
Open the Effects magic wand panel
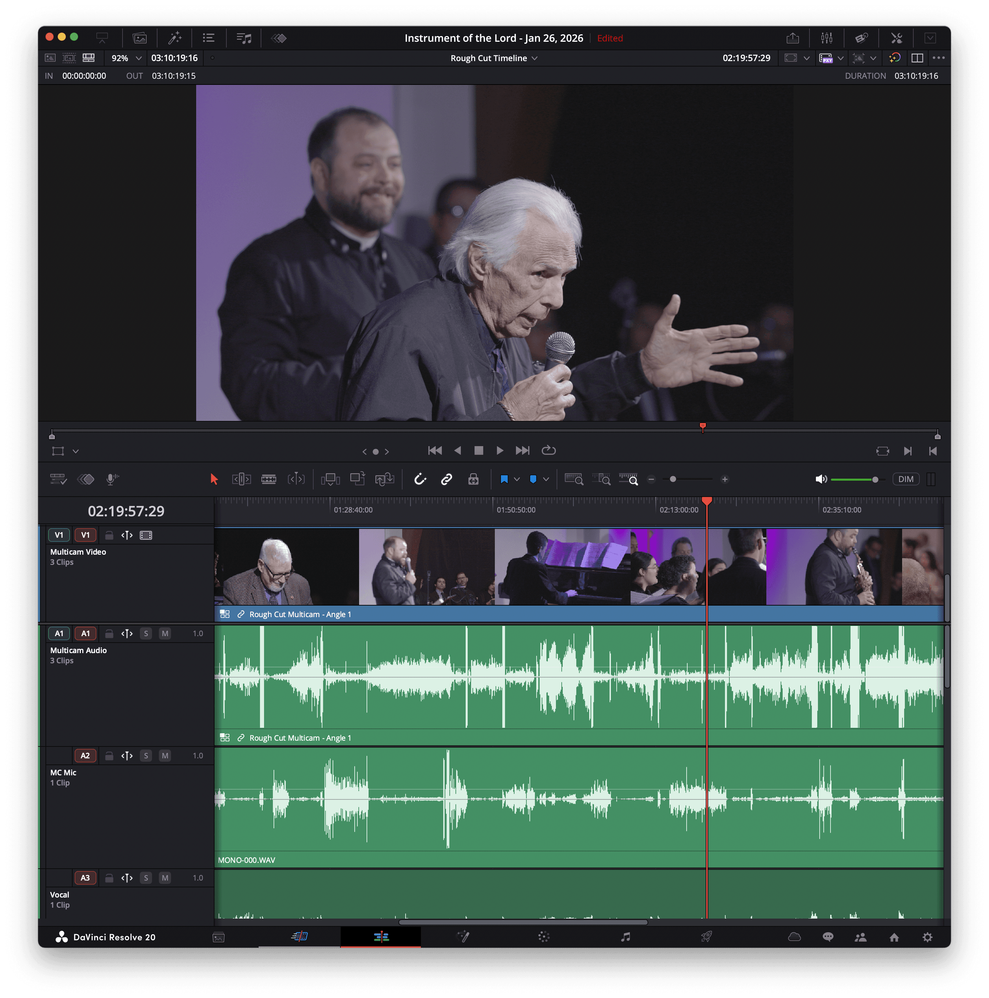click(175, 38)
